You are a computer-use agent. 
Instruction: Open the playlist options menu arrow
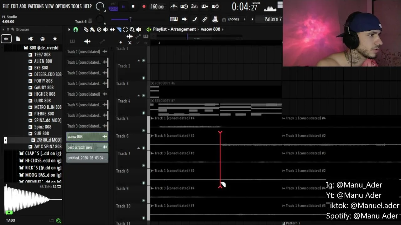click(69, 29)
